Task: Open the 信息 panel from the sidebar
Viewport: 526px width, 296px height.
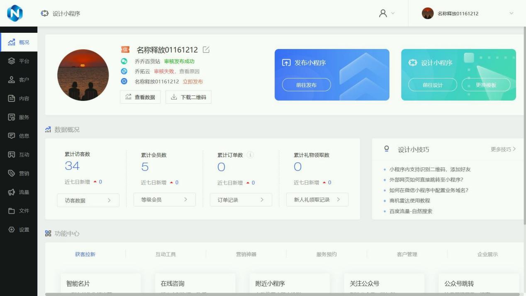Action: [18, 135]
